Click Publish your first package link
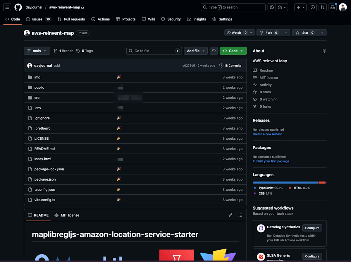This screenshot has height=262, width=351. [271, 161]
